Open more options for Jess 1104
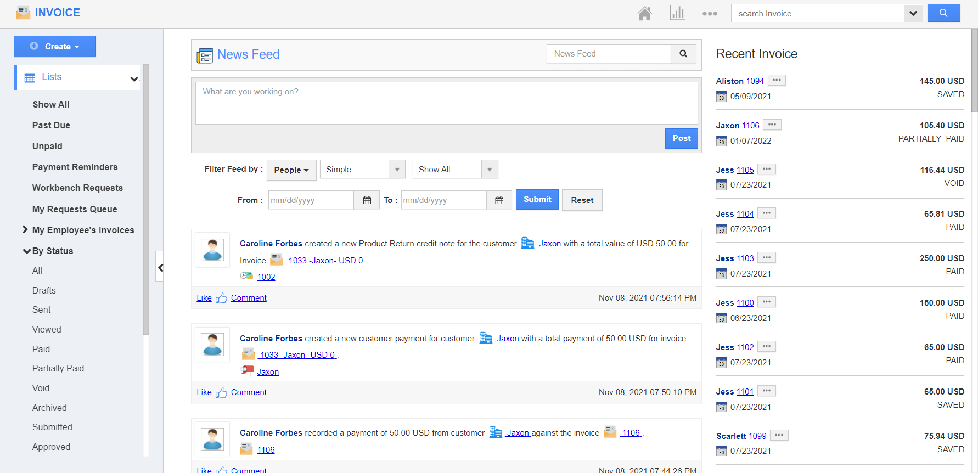The image size is (978, 473). point(767,213)
